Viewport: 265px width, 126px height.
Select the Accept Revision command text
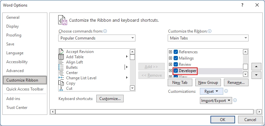click(x=80, y=52)
